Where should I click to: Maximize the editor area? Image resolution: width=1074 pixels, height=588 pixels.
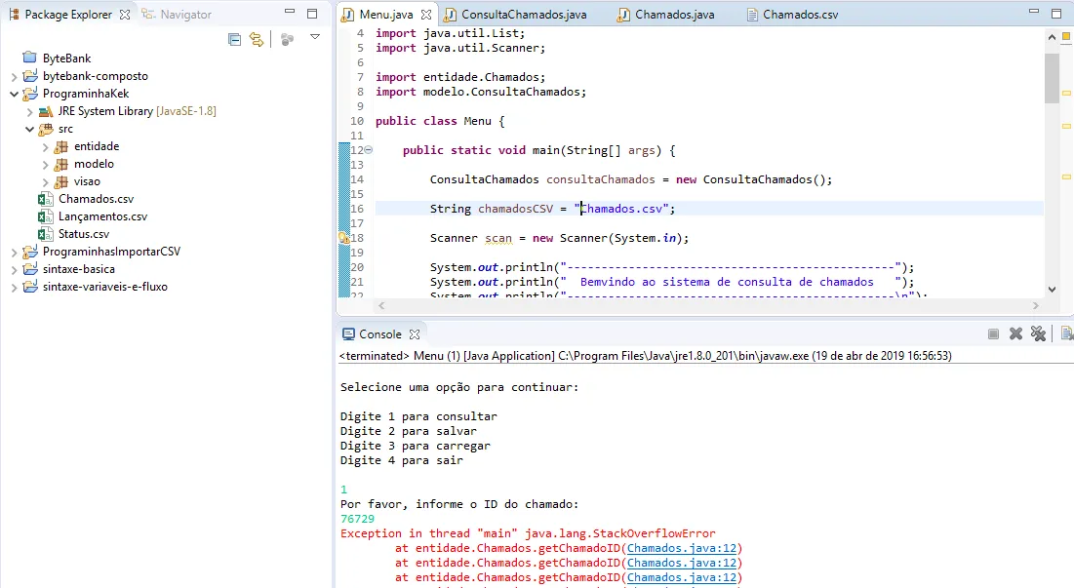pos(1056,14)
